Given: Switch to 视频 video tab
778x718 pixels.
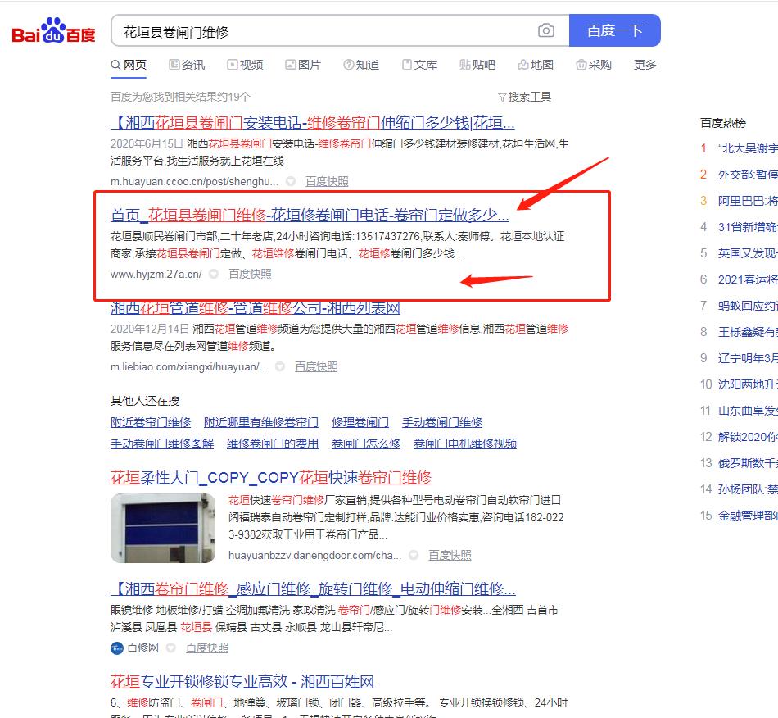Looking at the screenshot, I should pyautogui.click(x=245, y=65).
